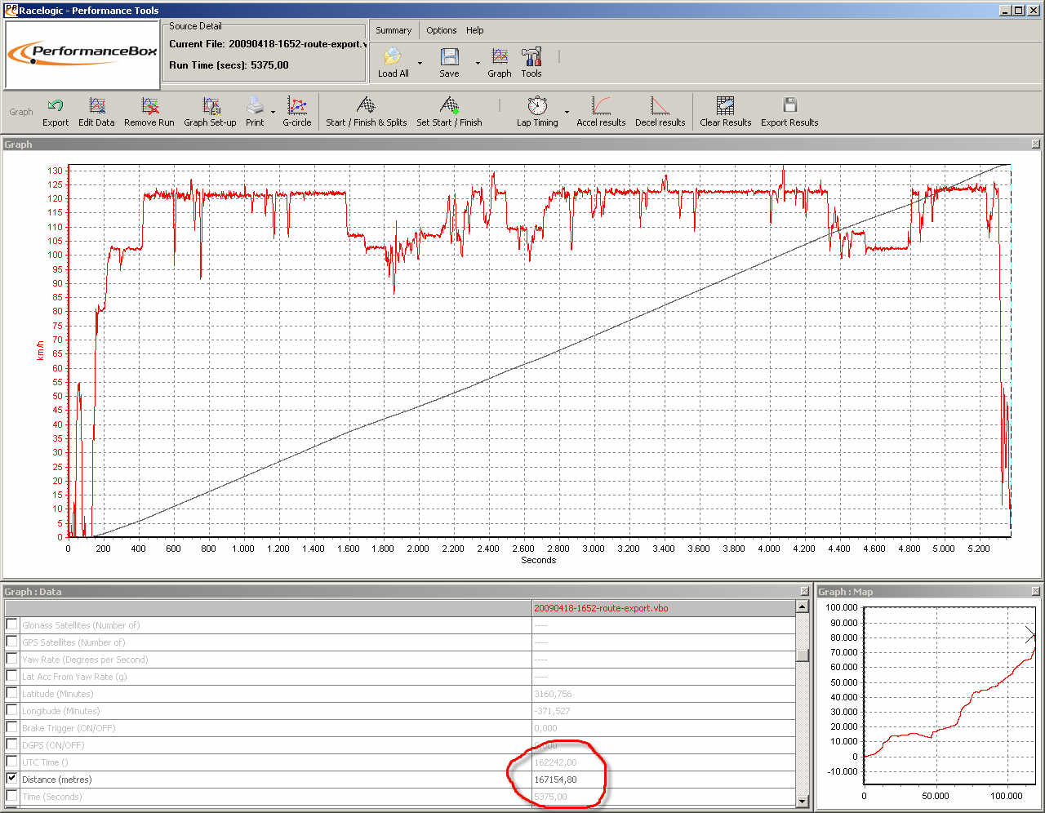Screen dimensions: 1045x813
Task: Switch to the Summary tab
Action: (394, 30)
